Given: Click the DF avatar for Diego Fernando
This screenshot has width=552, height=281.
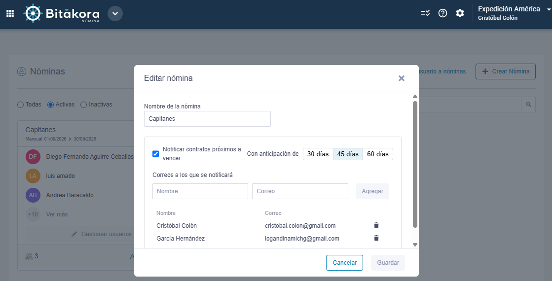Looking at the screenshot, I should point(33,157).
